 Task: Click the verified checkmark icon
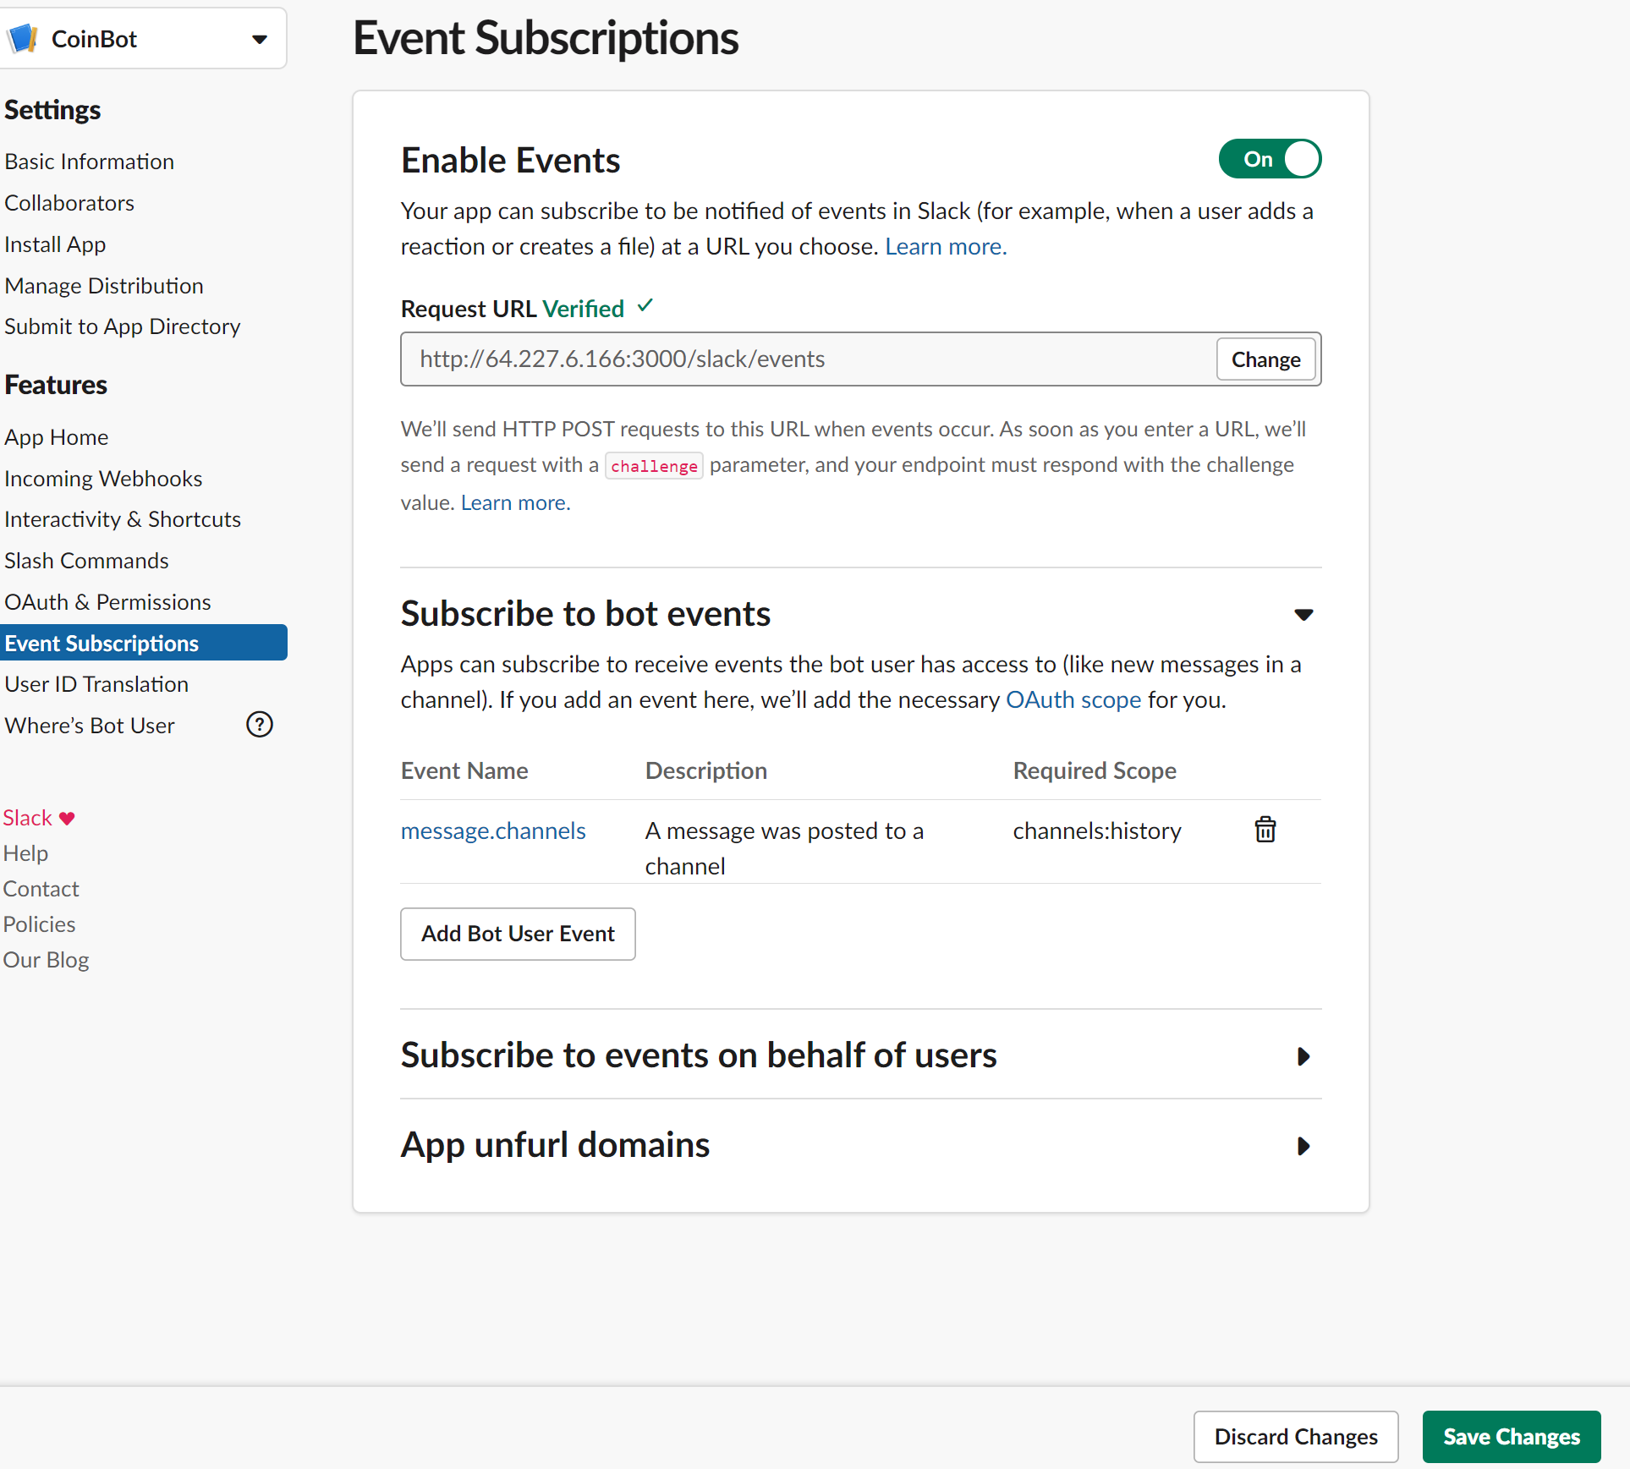pyautogui.click(x=647, y=306)
